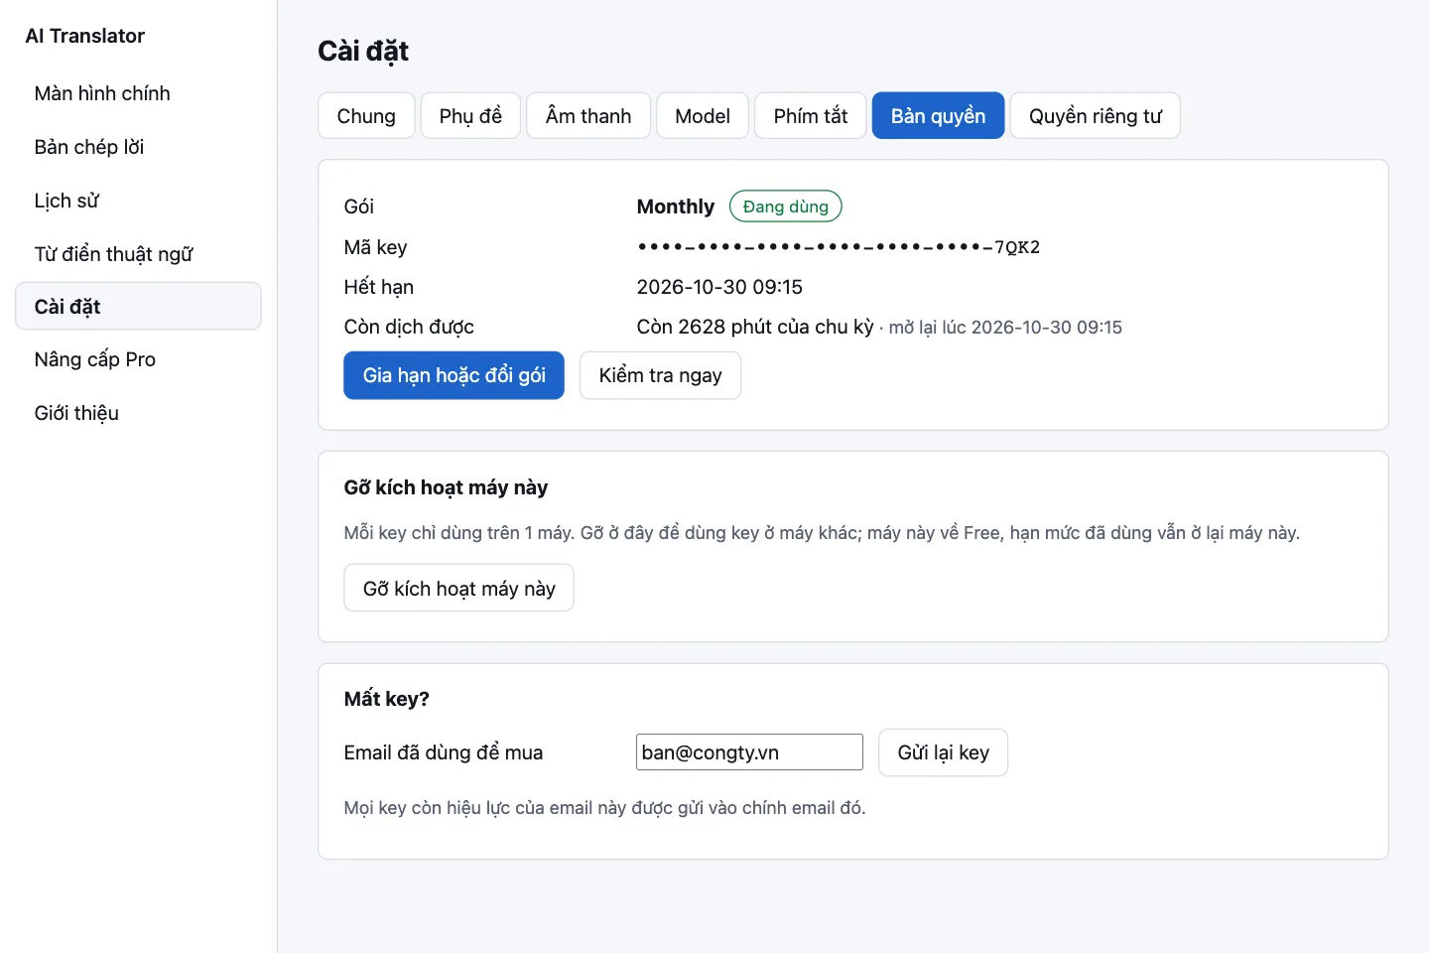The image size is (1429, 953).
Task: Go to the Phím tắt tab
Action: [811, 116]
